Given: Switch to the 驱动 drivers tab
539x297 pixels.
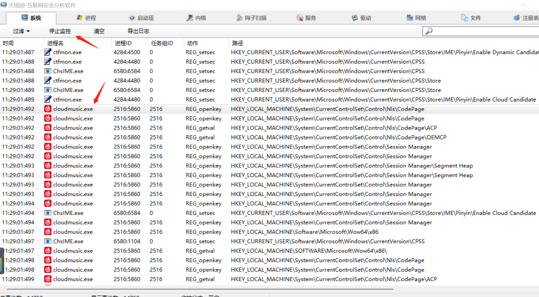Looking at the screenshot, I should 361,18.
